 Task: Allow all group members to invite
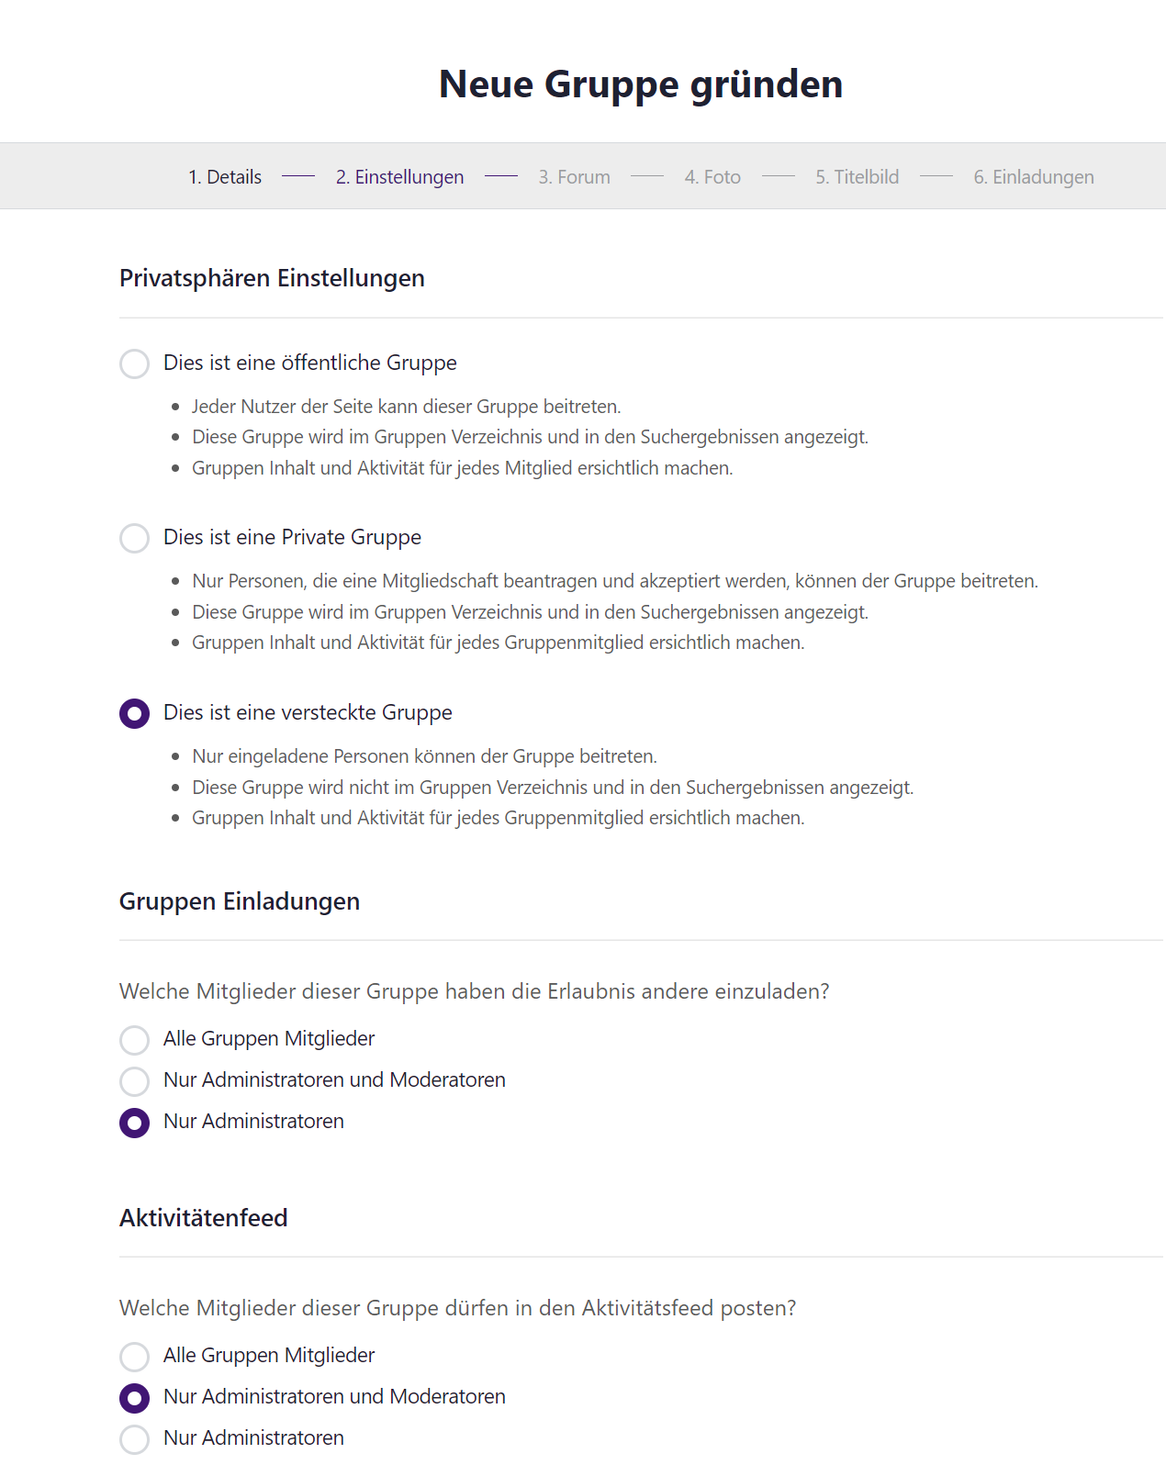(x=134, y=1040)
